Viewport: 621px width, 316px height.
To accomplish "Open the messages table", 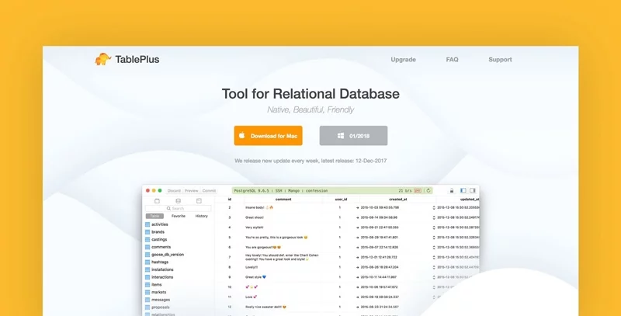I will pos(158,300).
